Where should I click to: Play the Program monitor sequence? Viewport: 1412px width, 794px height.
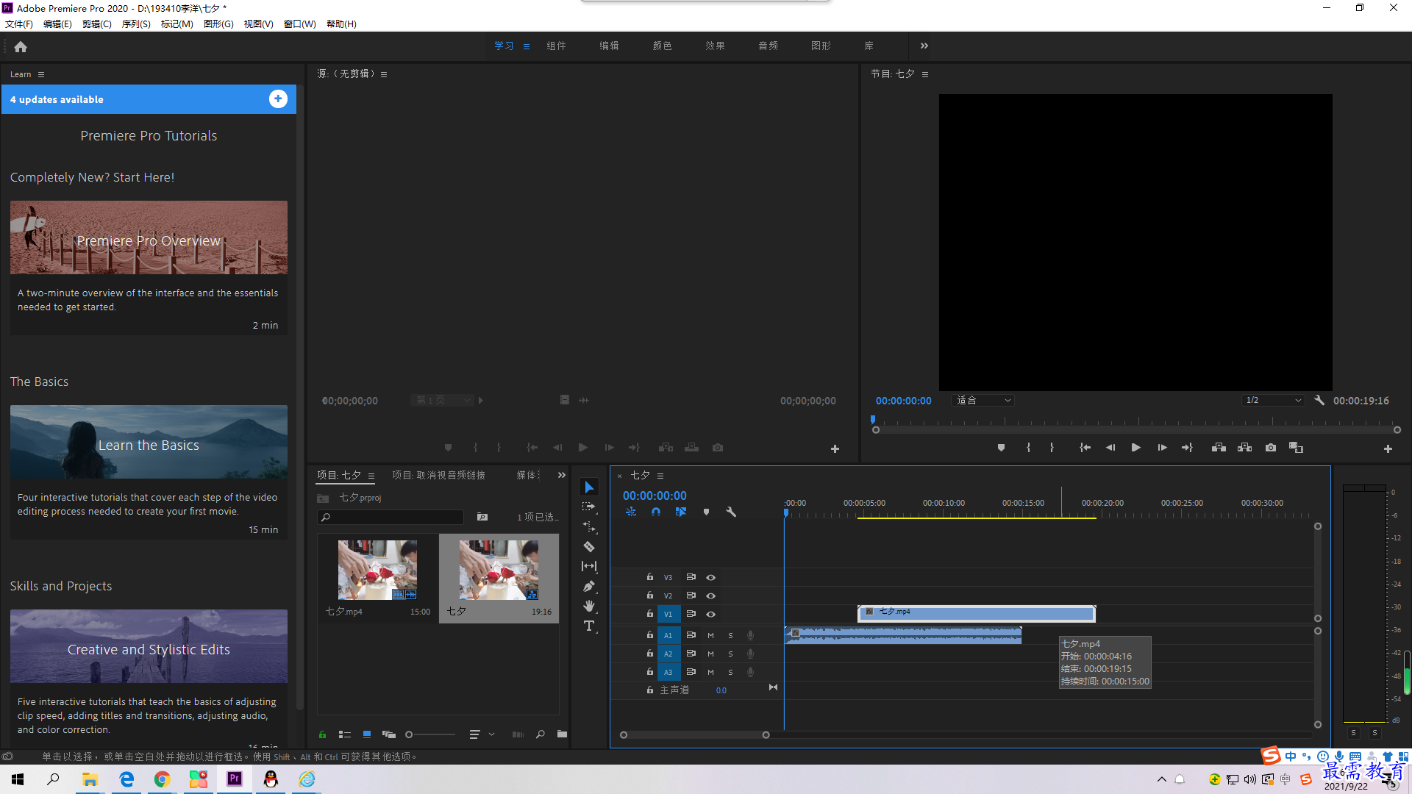click(1135, 448)
